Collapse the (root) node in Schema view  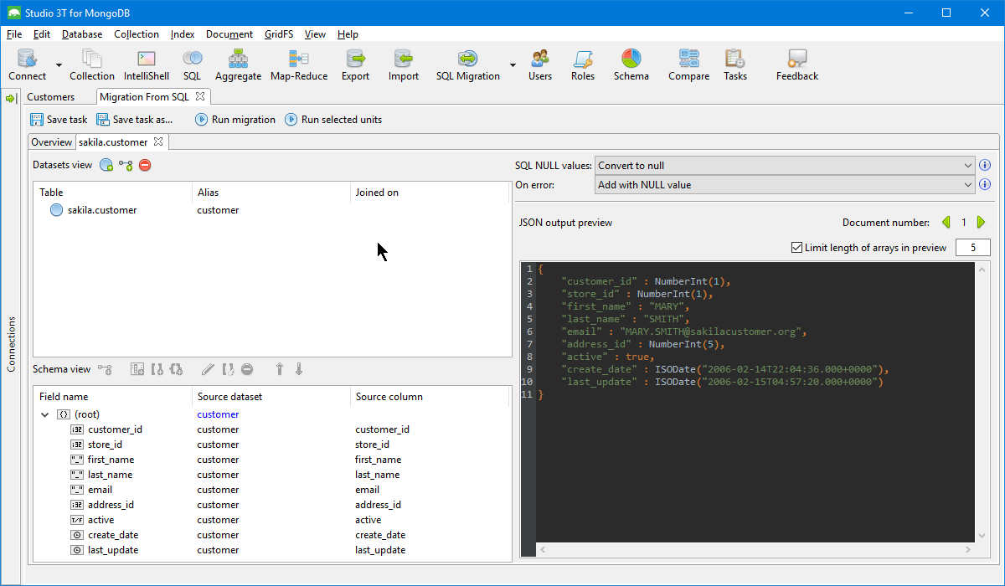click(44, 414)
